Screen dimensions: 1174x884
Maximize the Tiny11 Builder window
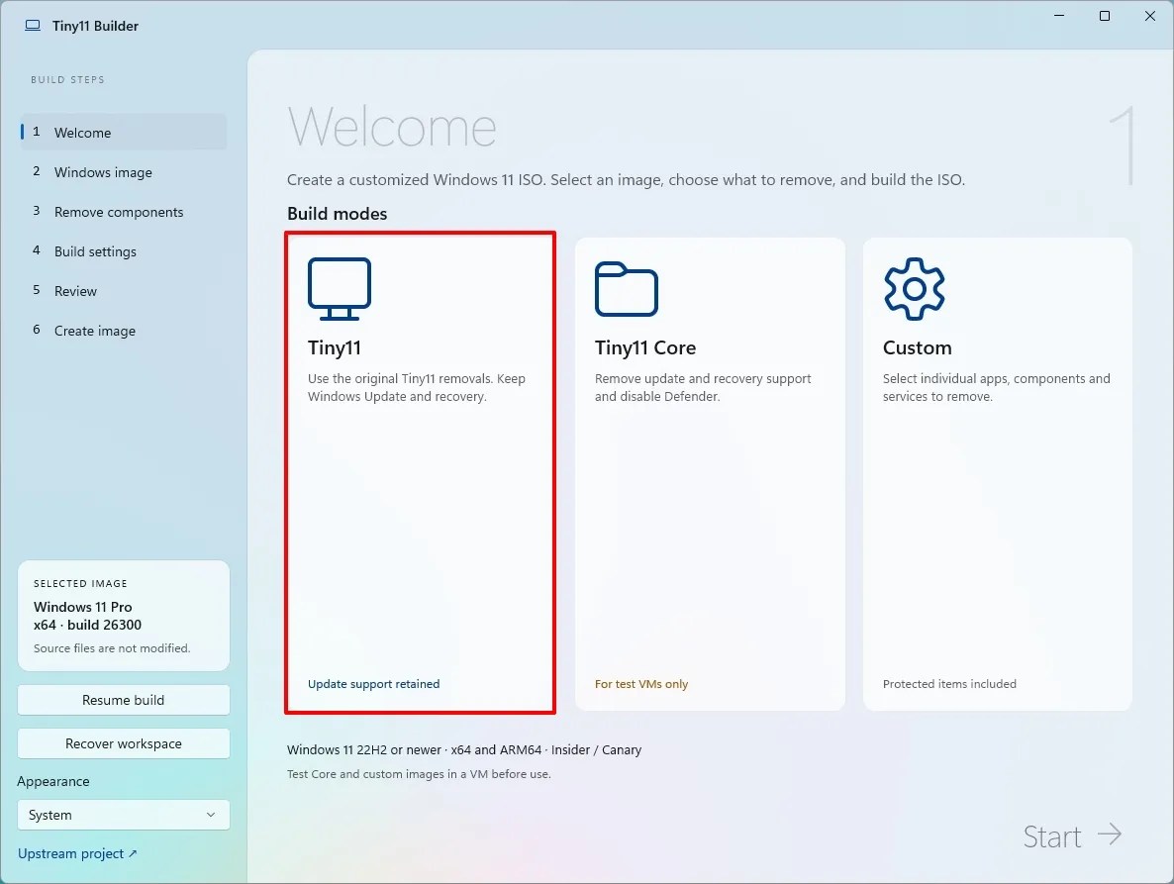[1105, 16]
